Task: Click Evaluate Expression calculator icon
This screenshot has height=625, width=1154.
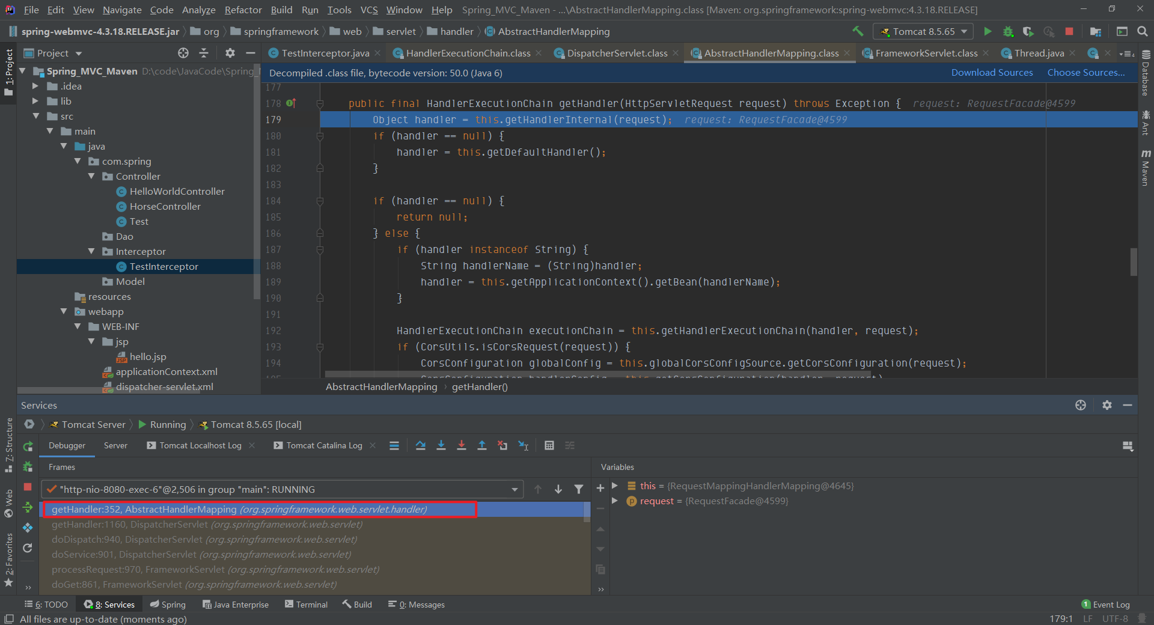Action: coord(549,445)
